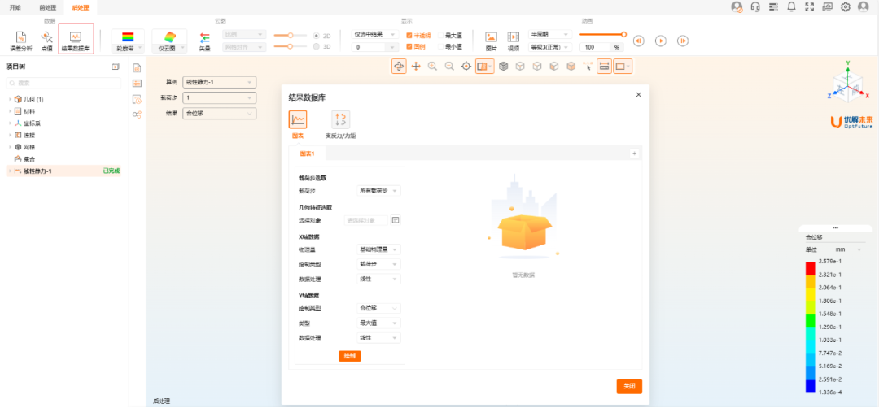Click the fit-to-center target icon
This screenshot has width=879, height=407.
click(466, 66)
